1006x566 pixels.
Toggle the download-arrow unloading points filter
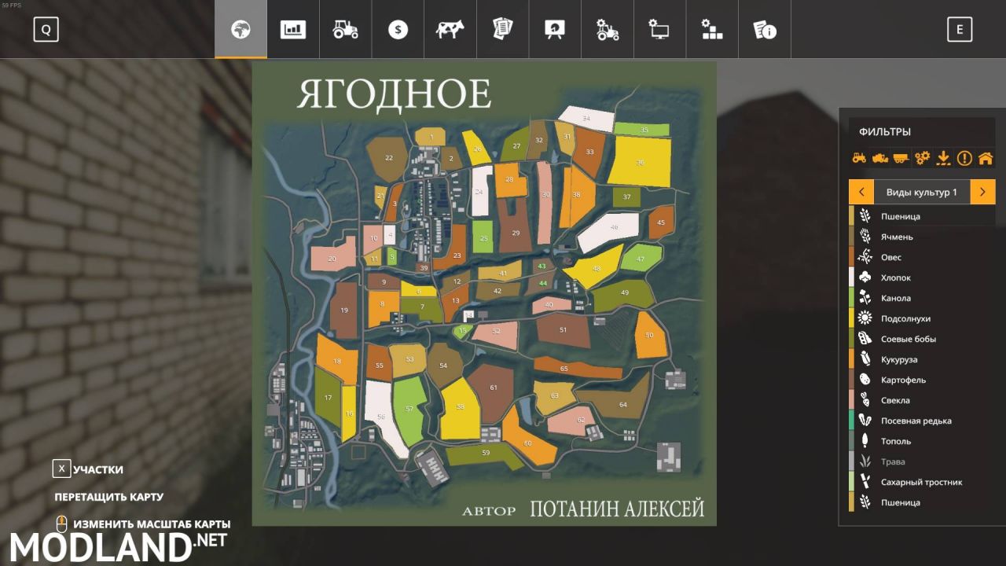(943, 158)
